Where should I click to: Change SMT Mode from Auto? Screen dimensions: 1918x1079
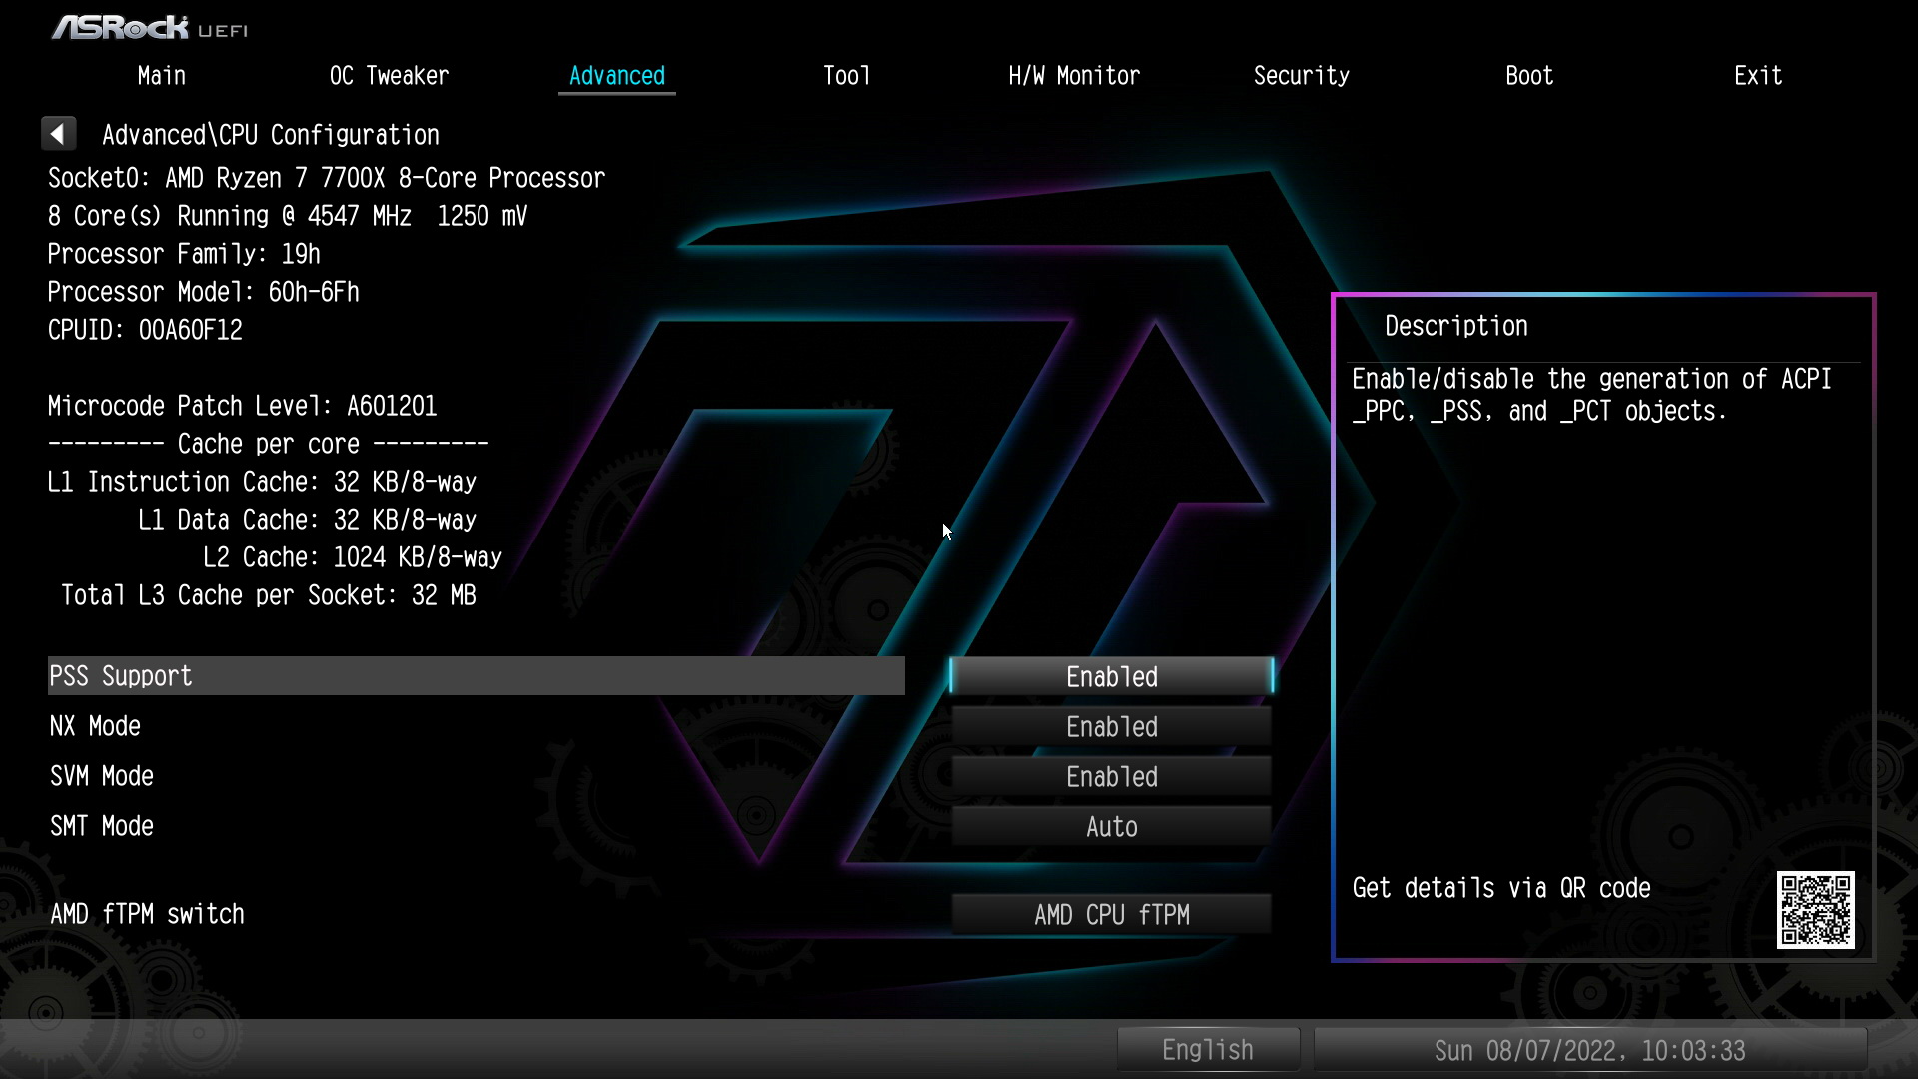tap(1111, 826)
